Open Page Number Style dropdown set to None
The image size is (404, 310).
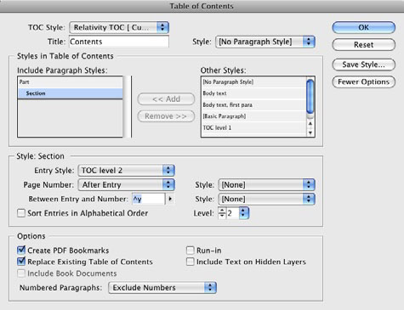(266, 185)
